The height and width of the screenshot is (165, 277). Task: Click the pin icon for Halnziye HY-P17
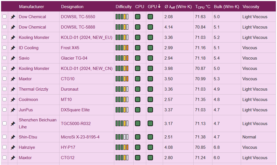pyautogui.click(x=13, y=148)
